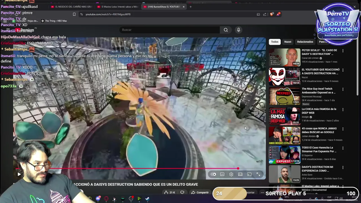Image resolution: width=361 pixels, height=203 pixels.
Task: Open Depressed Nousagi Sexpest video thumbnail
Action: point(285,96)
